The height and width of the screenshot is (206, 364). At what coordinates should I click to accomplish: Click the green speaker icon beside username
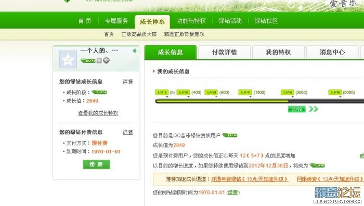[134, 50]
